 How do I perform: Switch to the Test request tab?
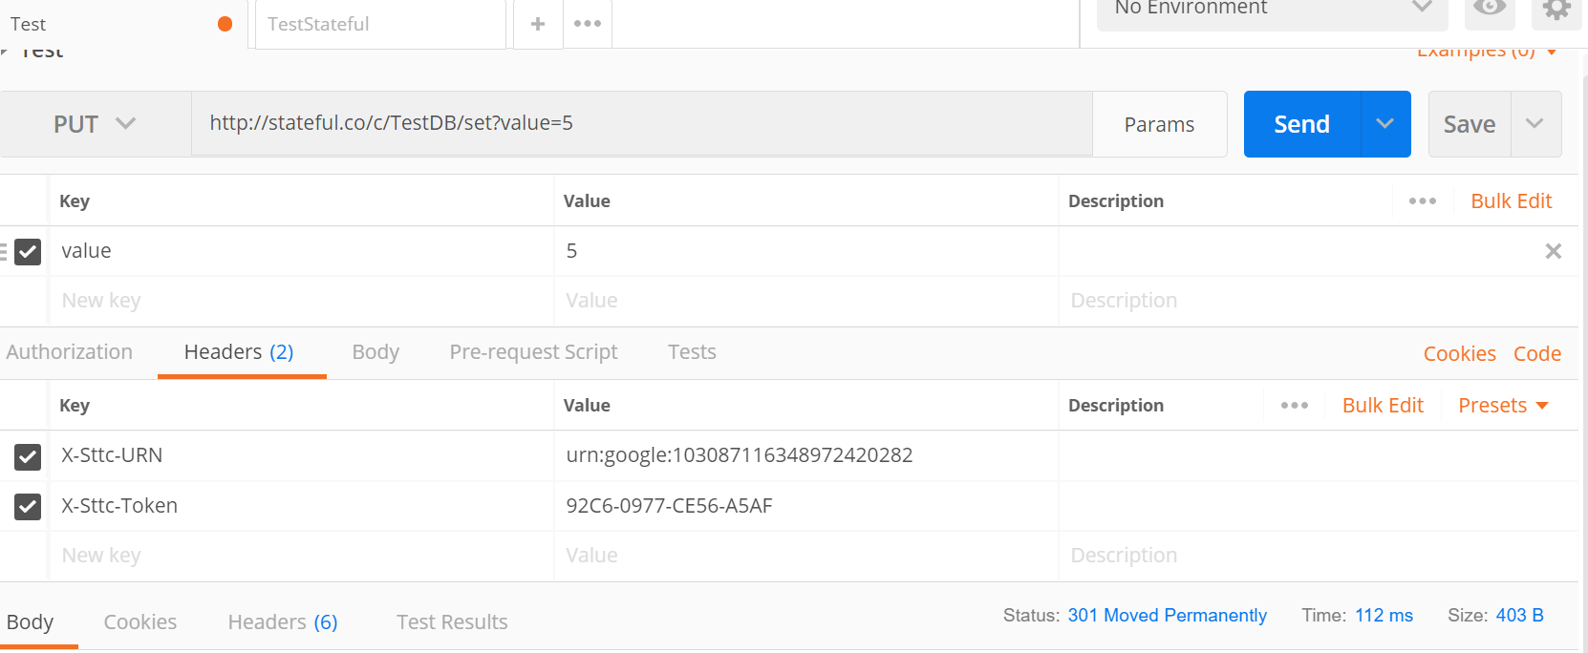(123, 24)
